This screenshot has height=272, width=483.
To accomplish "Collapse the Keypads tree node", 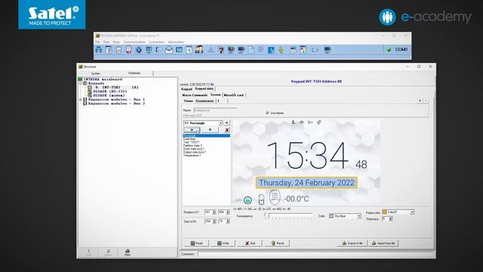I will (x=81, y=83).
